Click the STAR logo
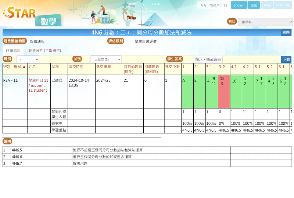 19,13
